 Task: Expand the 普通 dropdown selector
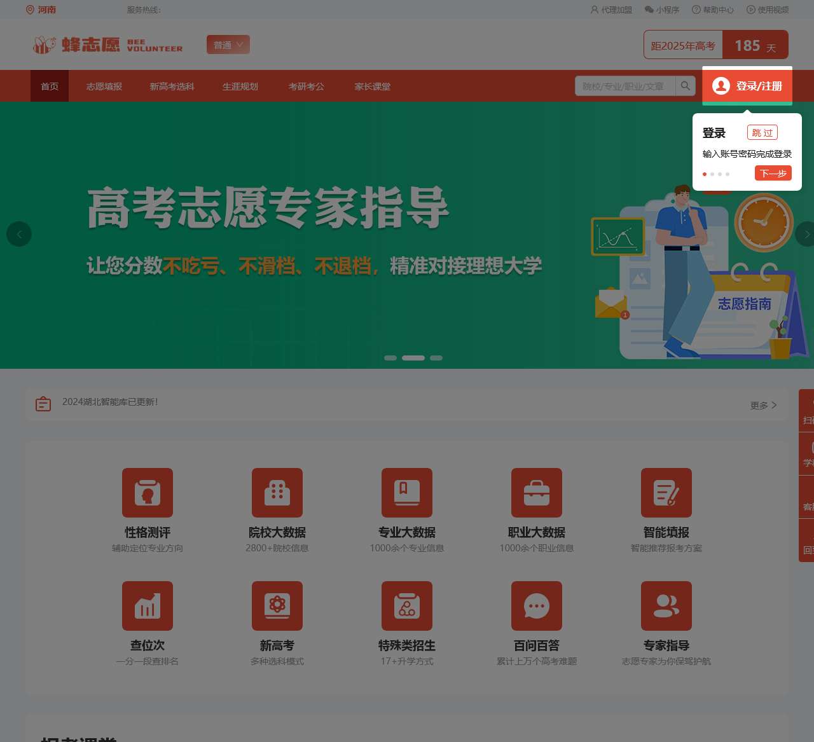pyautogui.click(x=228, y=45)
